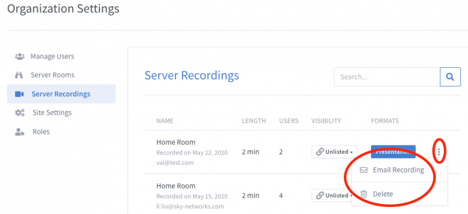
Task: Open Manage Users in the sidebar
Action: point(52,56)
